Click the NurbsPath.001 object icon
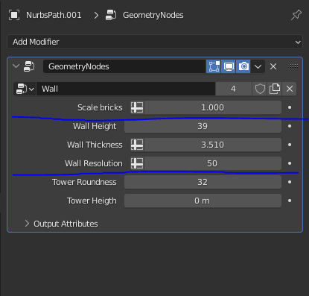 [x=14, y=15]
